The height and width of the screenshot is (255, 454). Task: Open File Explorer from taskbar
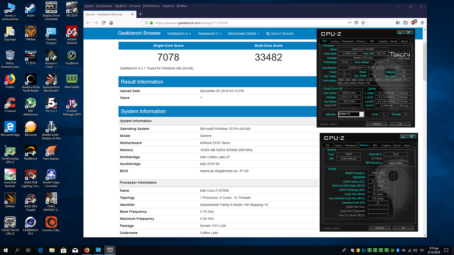coord(52,250)
